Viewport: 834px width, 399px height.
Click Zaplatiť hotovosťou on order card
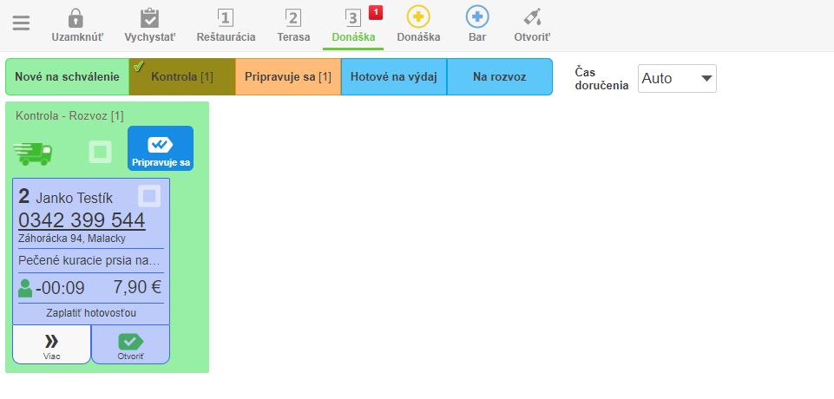click(x=91, y=312)
